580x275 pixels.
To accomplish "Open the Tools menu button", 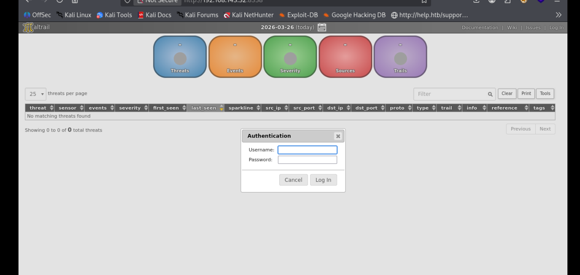I will pos(545,94).
